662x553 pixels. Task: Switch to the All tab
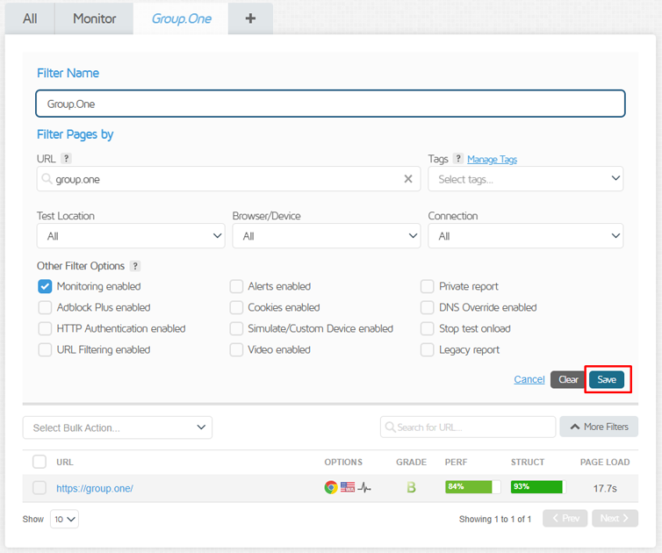(x=30, y=18)
